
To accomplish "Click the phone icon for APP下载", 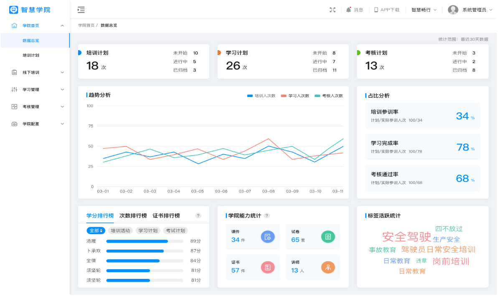I will pos(376,10).
